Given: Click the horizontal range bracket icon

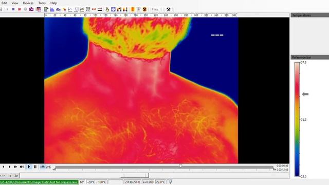Looking at the screenshot, I should (100, 9).
